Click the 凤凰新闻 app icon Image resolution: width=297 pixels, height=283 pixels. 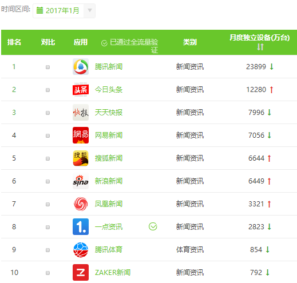point(81,204)
